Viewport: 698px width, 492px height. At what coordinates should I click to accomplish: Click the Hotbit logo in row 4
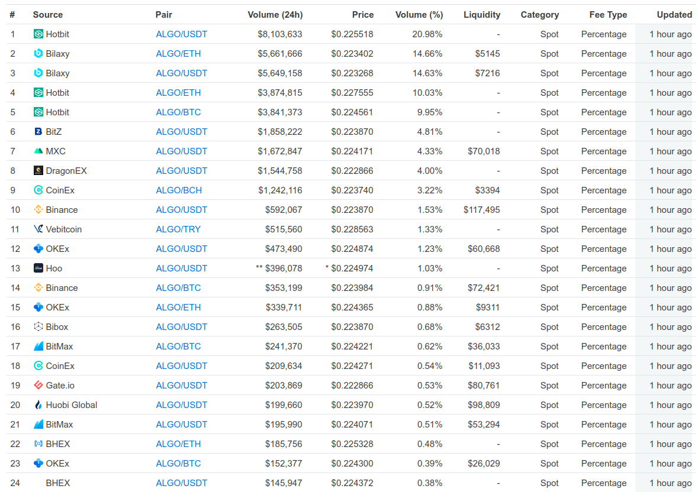(38, 93)
